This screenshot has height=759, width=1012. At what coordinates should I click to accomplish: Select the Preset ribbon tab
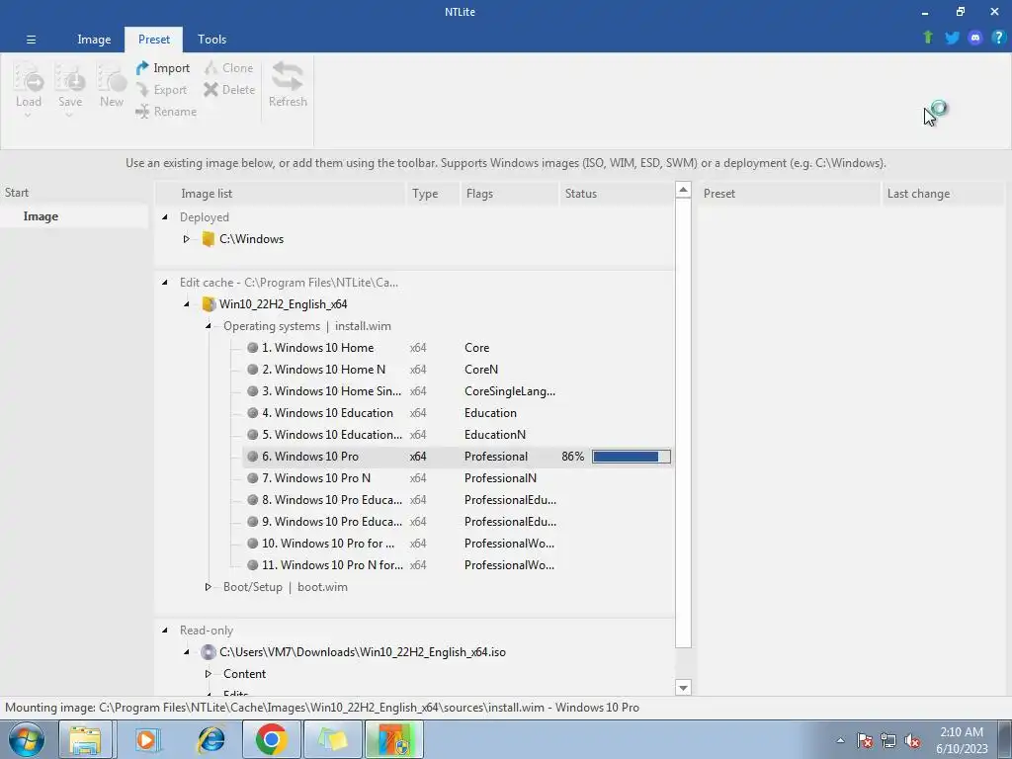pos(153,40)
